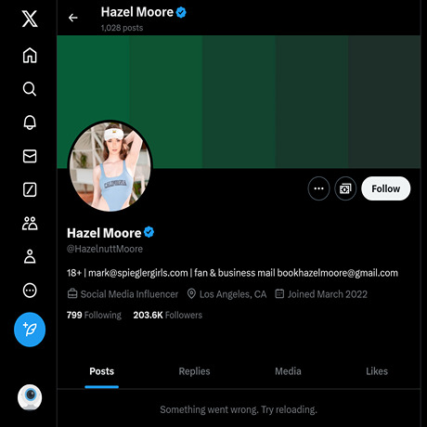Viewport: 427px width, 427px height.
Task: Open Profile person icon in sidebar
Action: pos(30,256)
